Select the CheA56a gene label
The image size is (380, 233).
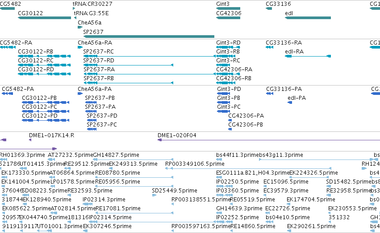90,23
